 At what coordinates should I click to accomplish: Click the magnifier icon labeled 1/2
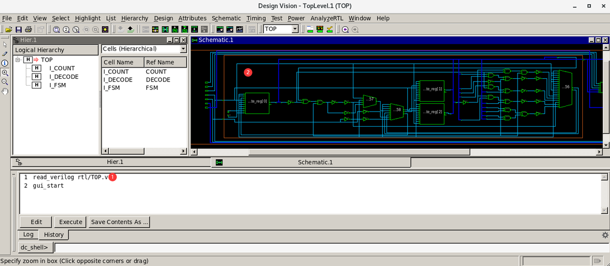click(x=76, y=29)
